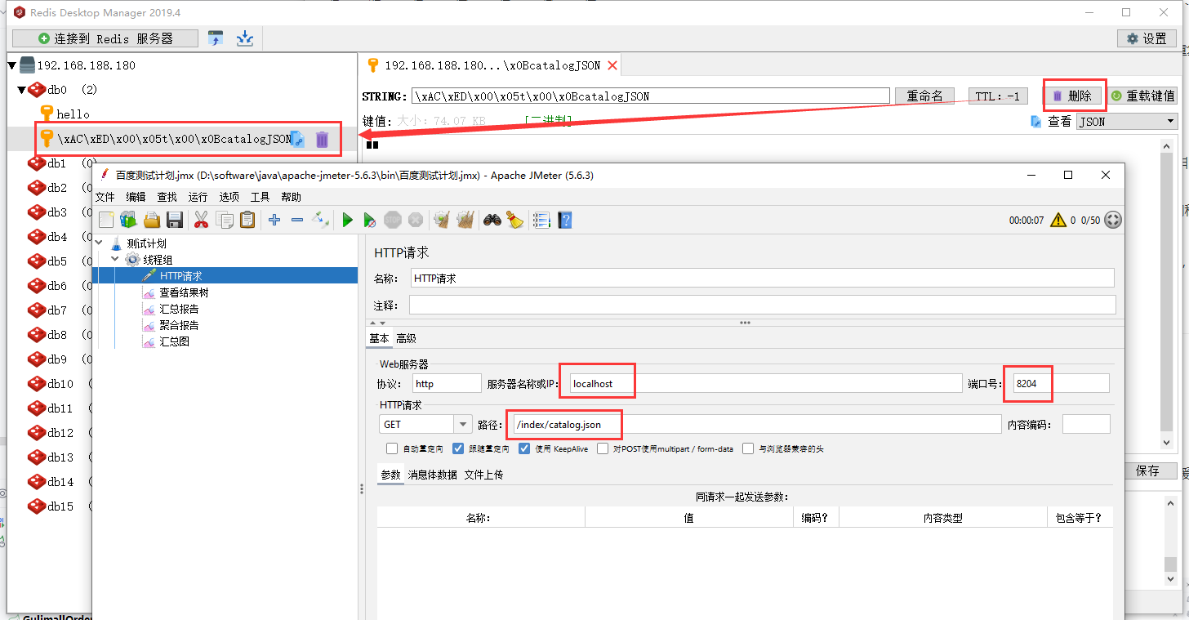Open 设置 in Redis Desktop Manager
This screenshot has height=620, width=1189.
pyautogui.click(x=1147, y=38)
